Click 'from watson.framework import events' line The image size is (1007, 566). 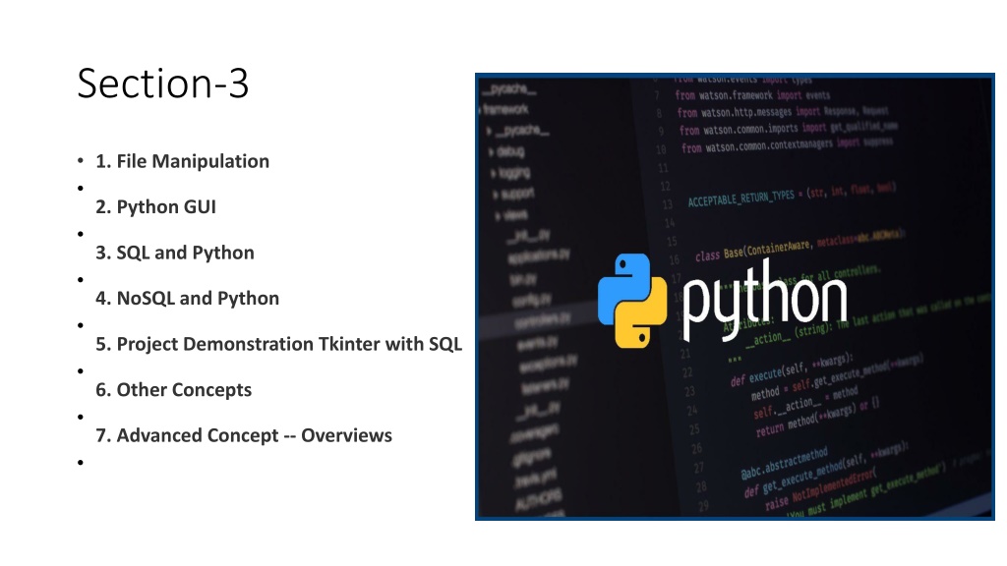point(752,95)
